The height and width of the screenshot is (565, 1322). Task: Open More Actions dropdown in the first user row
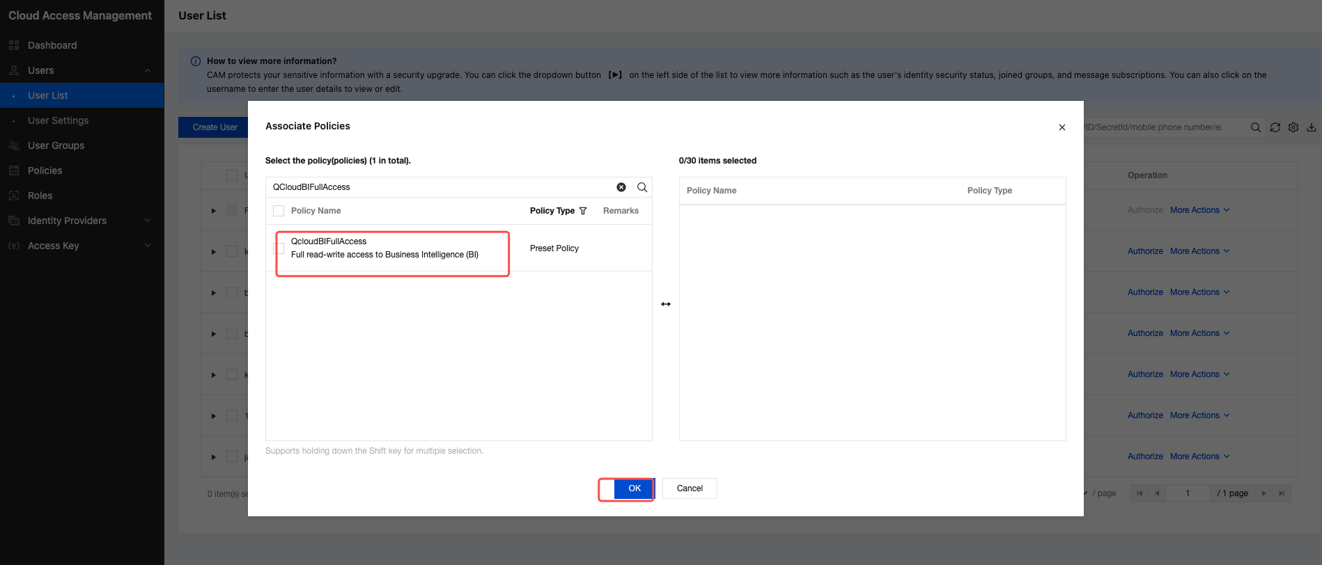(1200, 210)
